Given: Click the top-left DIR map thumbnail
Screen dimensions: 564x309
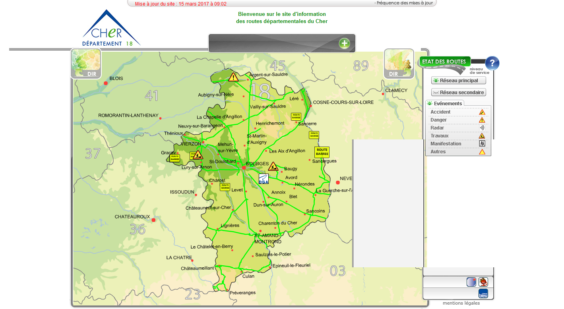Looking at the screenshot, I should coord(86,64).
